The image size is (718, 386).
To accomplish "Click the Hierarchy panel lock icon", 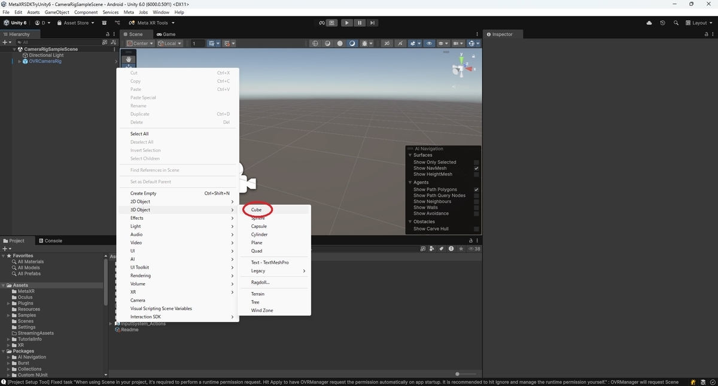I will pyautogui.click(x=108, y=34).
